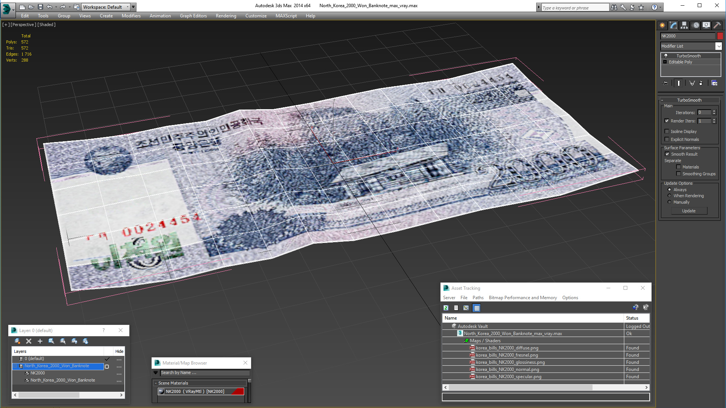Select When Rendering update option
Viewport: 726px width, 408px height.
670,196
